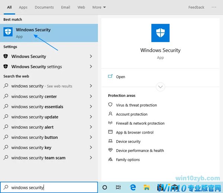Click in the windows security search box
Viewport: 223px width, 193px height.
(49, 187)
